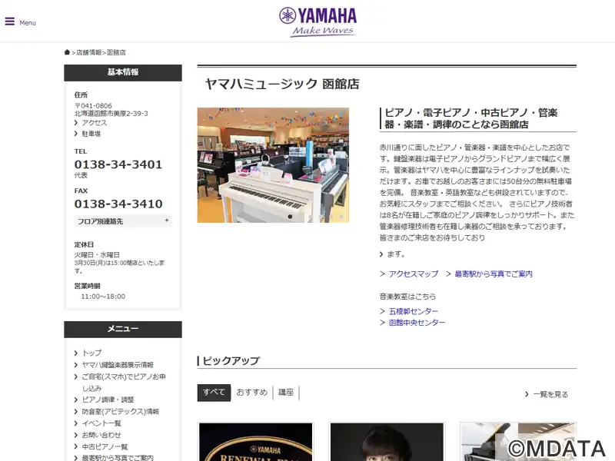Open Yamaha Renewal pickup card thumbnail
This screenshot has width=615, height=461.
pos(256,442)
